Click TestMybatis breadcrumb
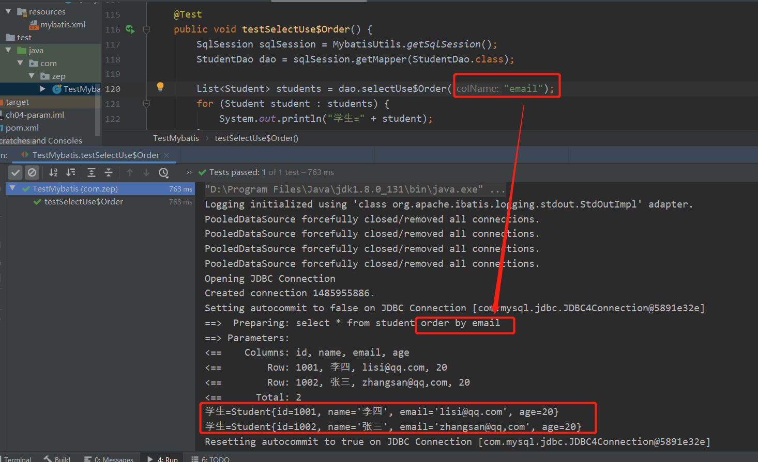The image size is (758, 462). (x=176, y=138)
